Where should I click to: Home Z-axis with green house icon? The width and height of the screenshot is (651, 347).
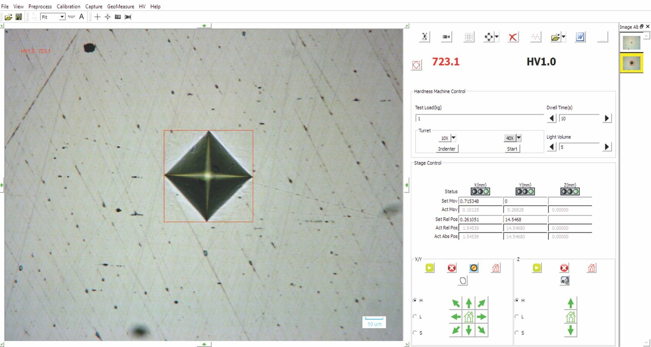pos(570,316)
